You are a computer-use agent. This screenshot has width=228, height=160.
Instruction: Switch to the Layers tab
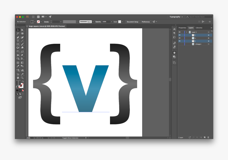click(191, 28)
